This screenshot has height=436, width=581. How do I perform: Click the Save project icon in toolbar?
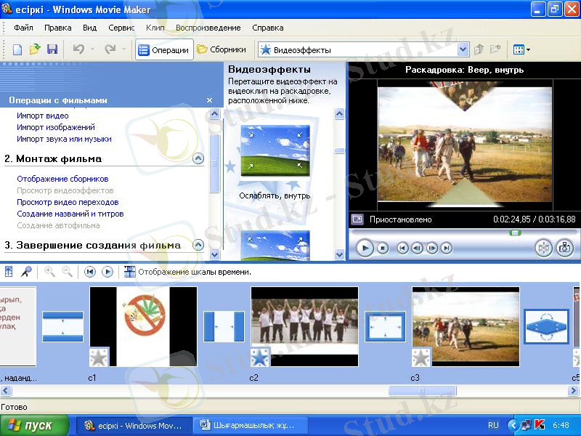pyautogui.click(x=52, y=49)
